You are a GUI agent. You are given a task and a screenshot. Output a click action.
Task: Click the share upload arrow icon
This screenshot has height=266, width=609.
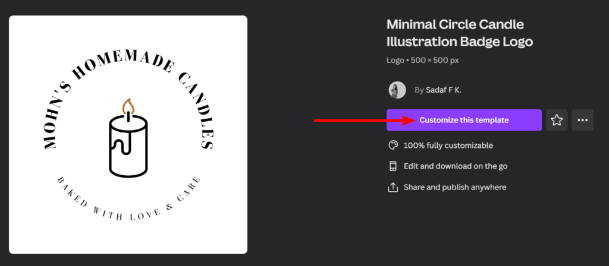393,187
